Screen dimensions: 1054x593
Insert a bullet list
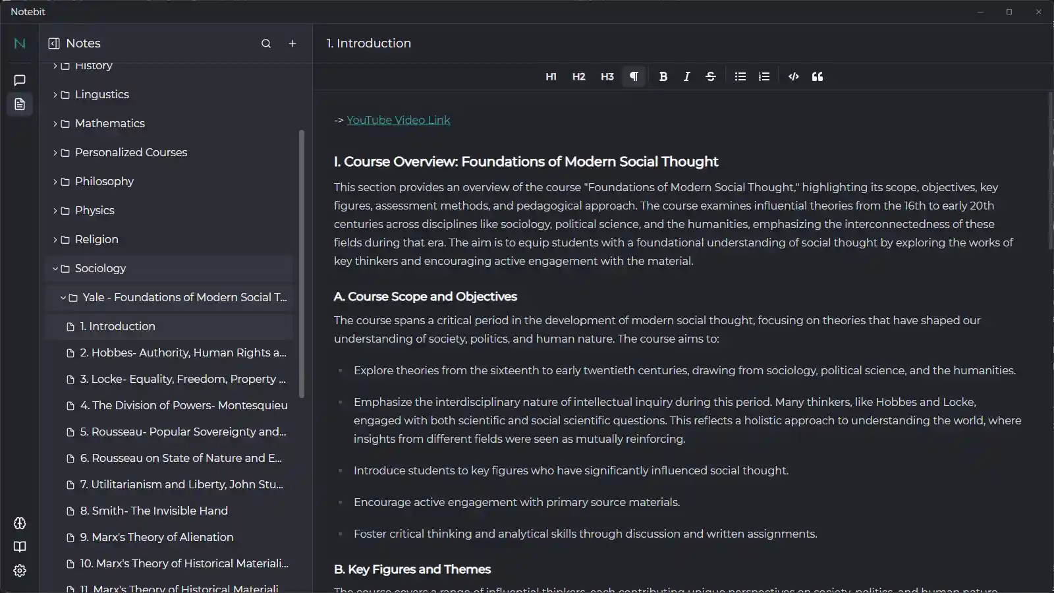(740, 76)
